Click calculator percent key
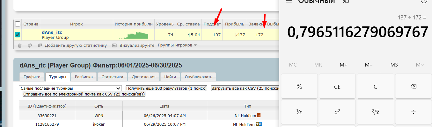432x127 pixels. click(299, 86)
